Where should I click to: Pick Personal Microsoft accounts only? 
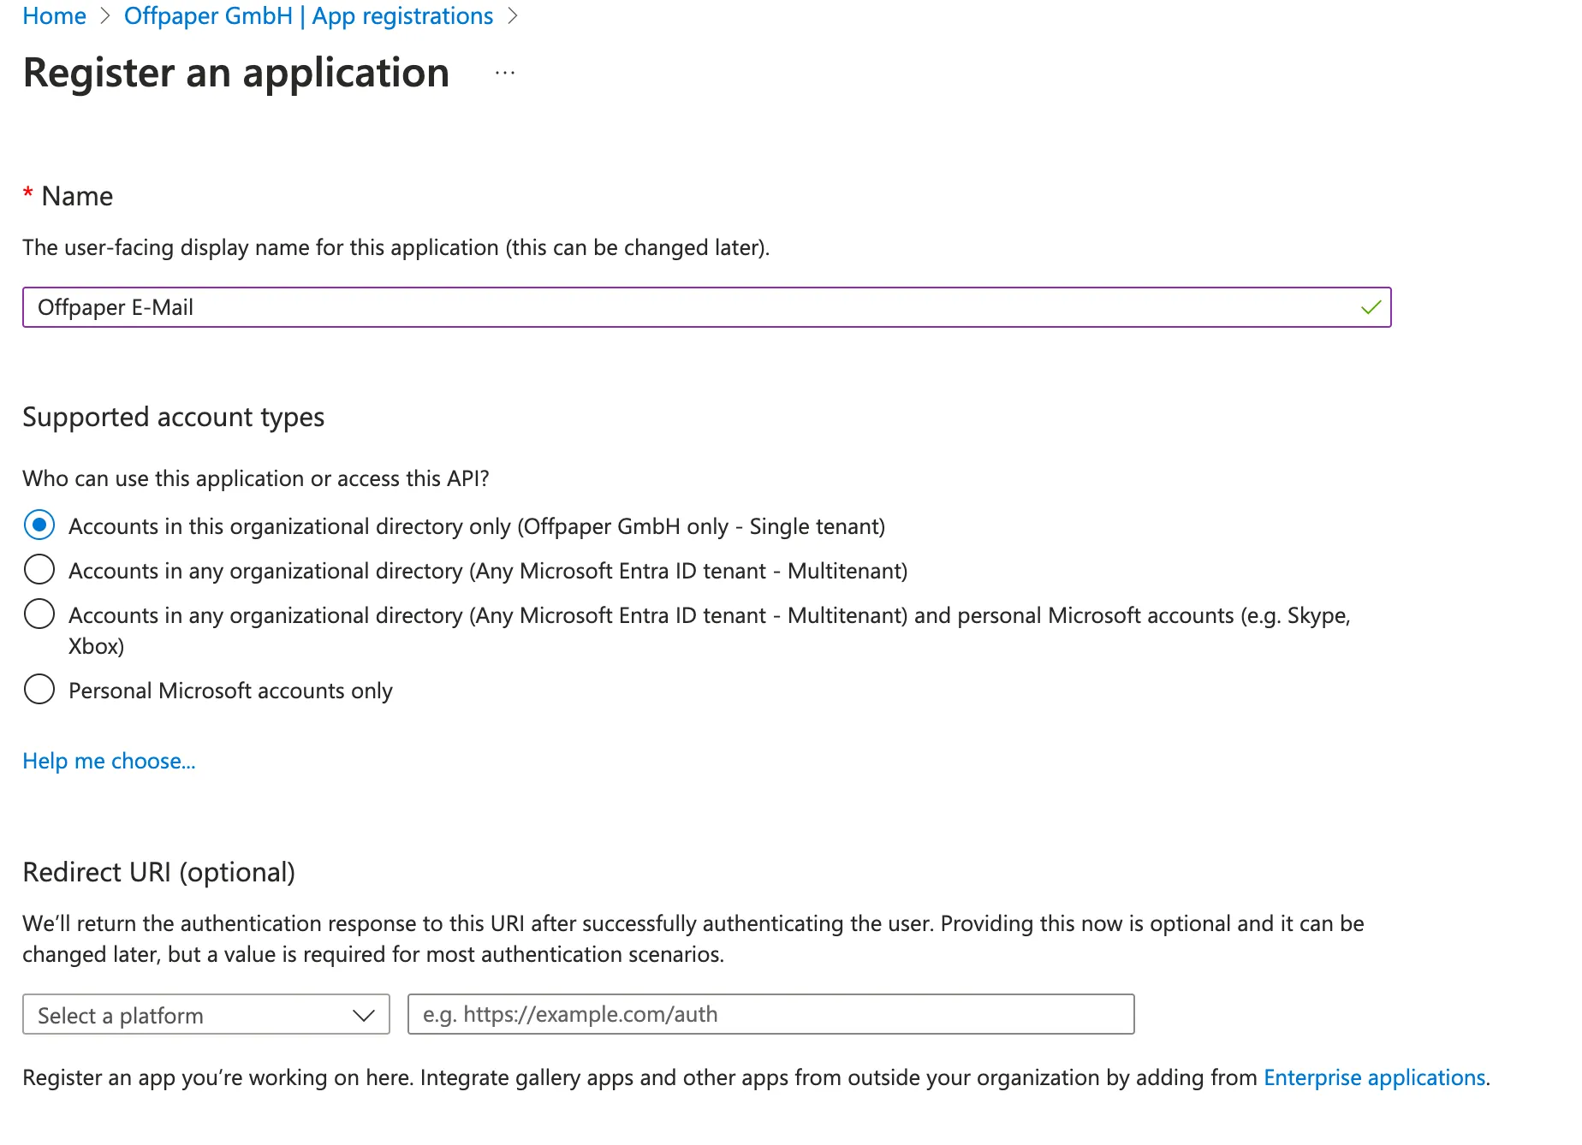click(x=39, y=690)
